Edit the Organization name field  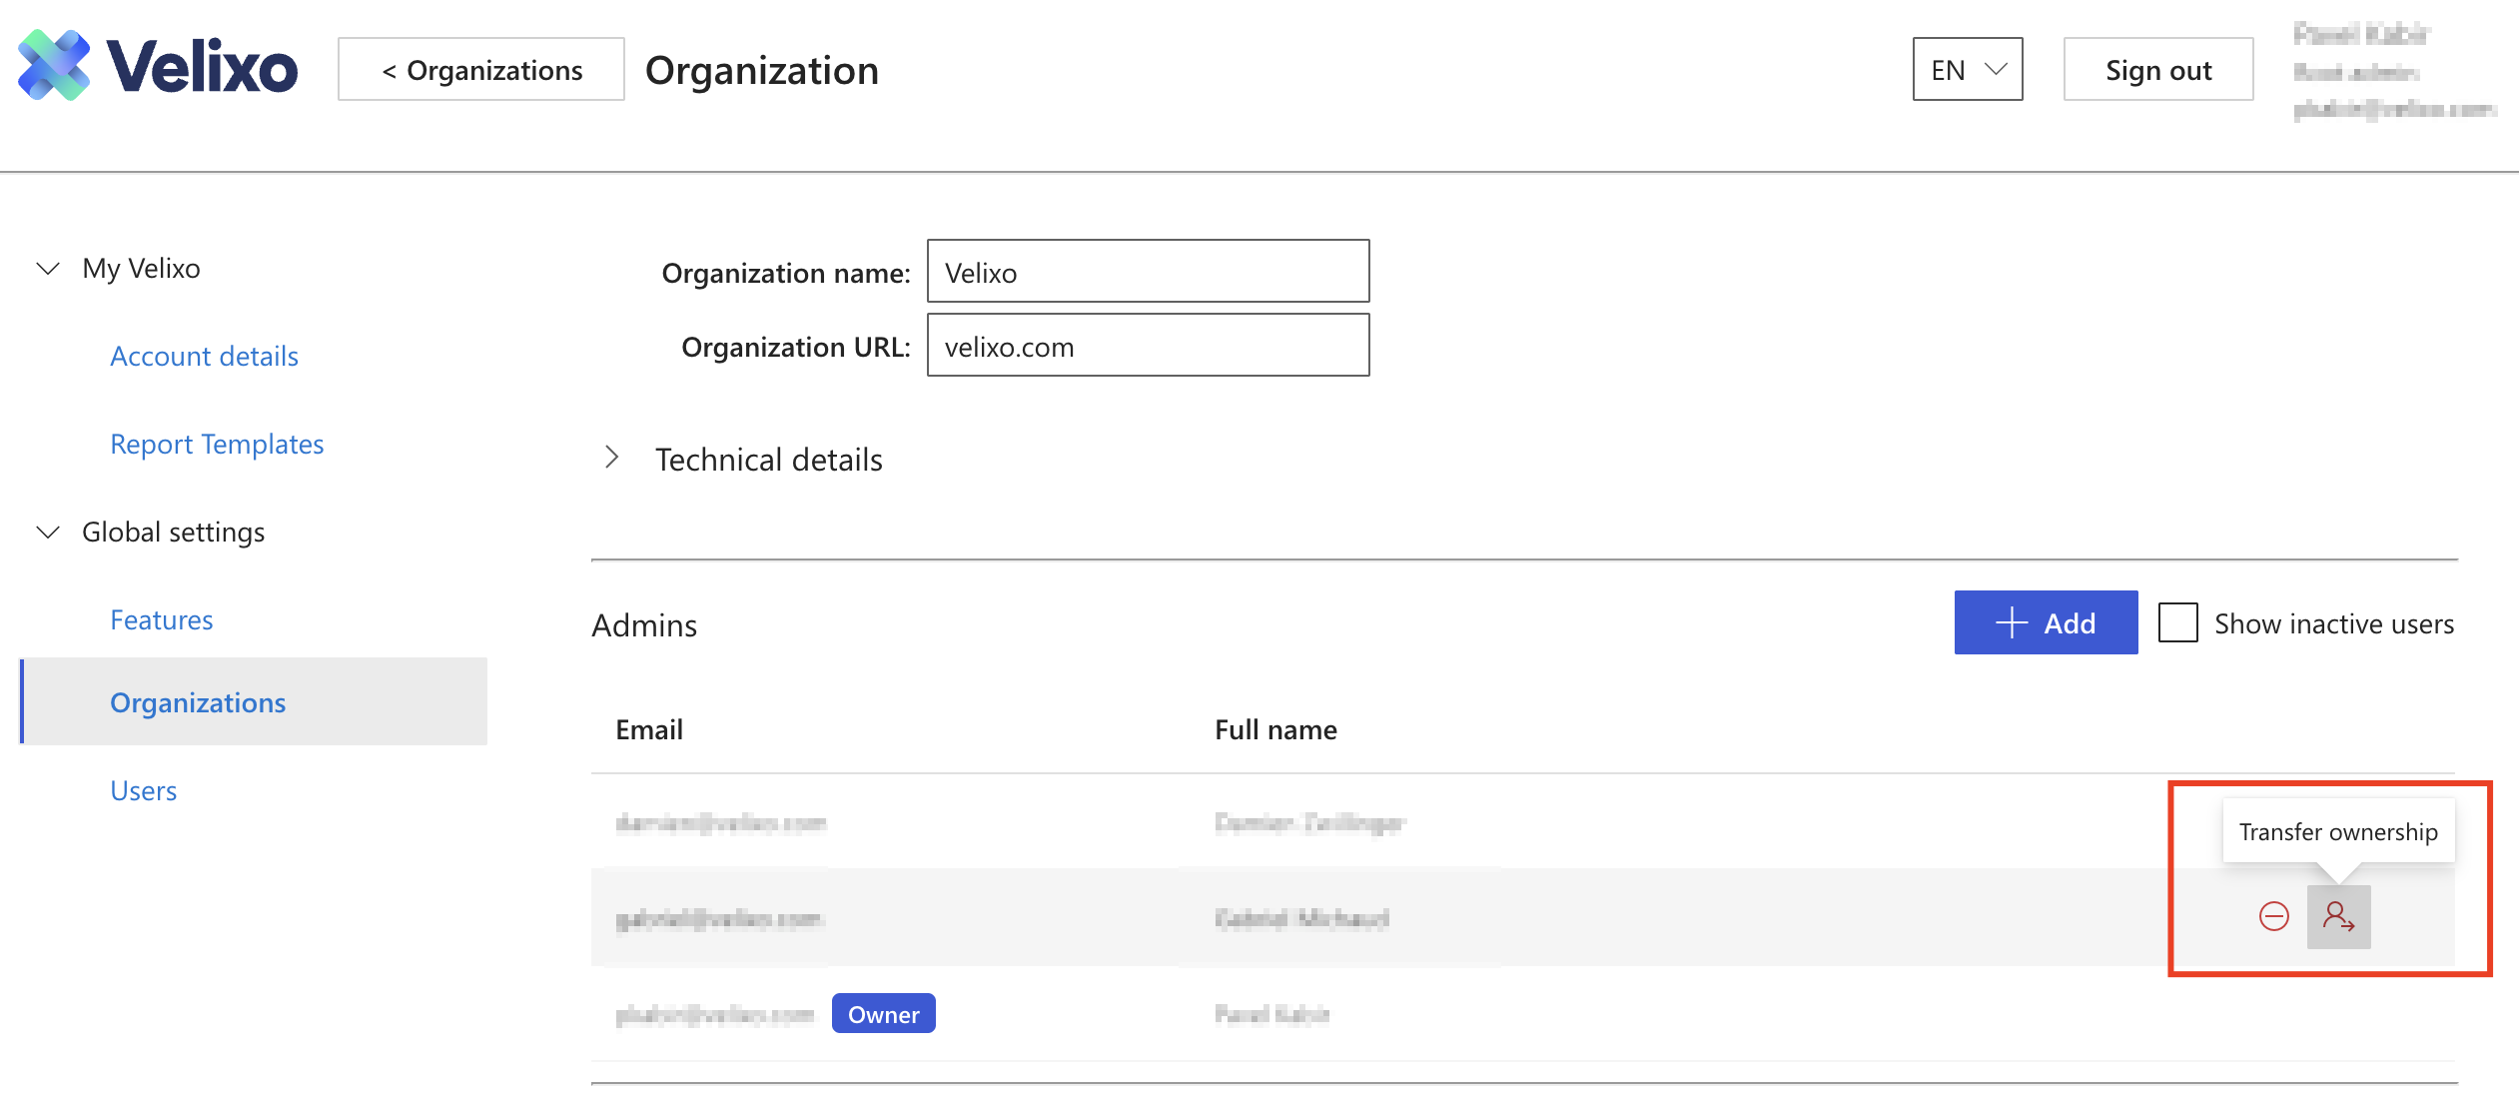click(x=1148, y=271)
